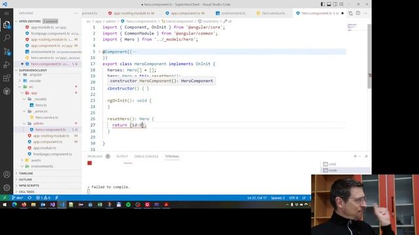Select the cmd terminal instance

345,164
